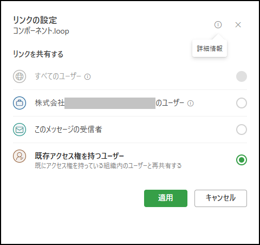Click the globe icon for すべてのユーザー
This screenshot has height=245, width=260.
(x=19, y=76)
